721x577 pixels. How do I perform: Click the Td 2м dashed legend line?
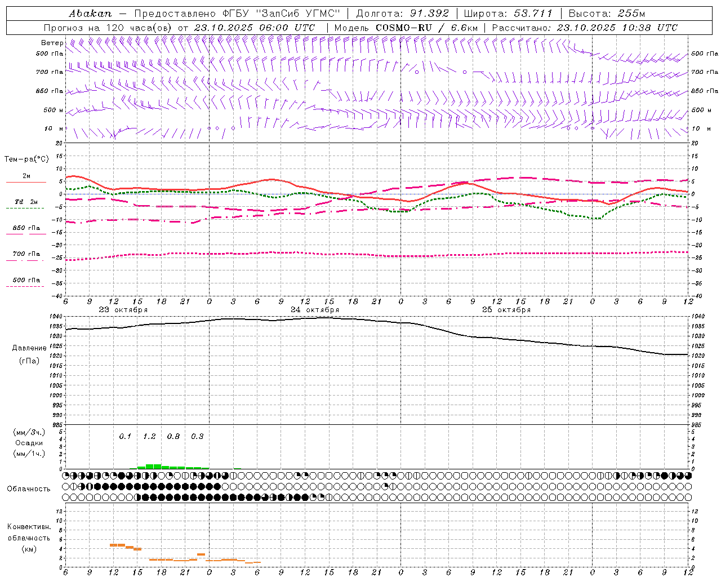tap(25, 208)
